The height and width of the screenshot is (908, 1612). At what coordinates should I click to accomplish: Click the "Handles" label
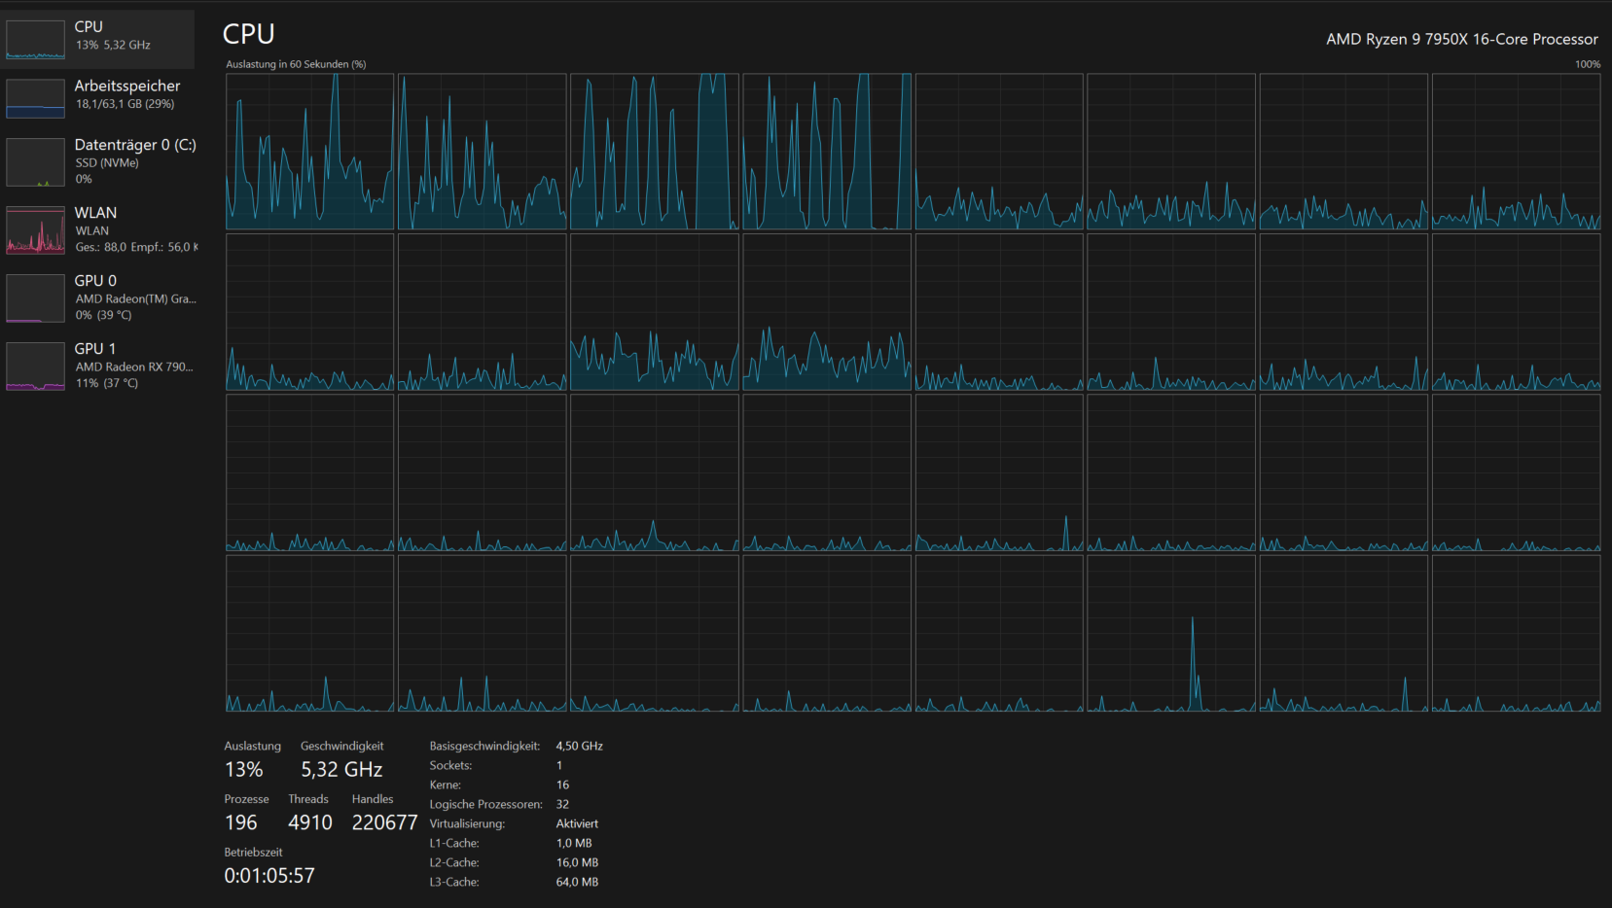point(373,799)
